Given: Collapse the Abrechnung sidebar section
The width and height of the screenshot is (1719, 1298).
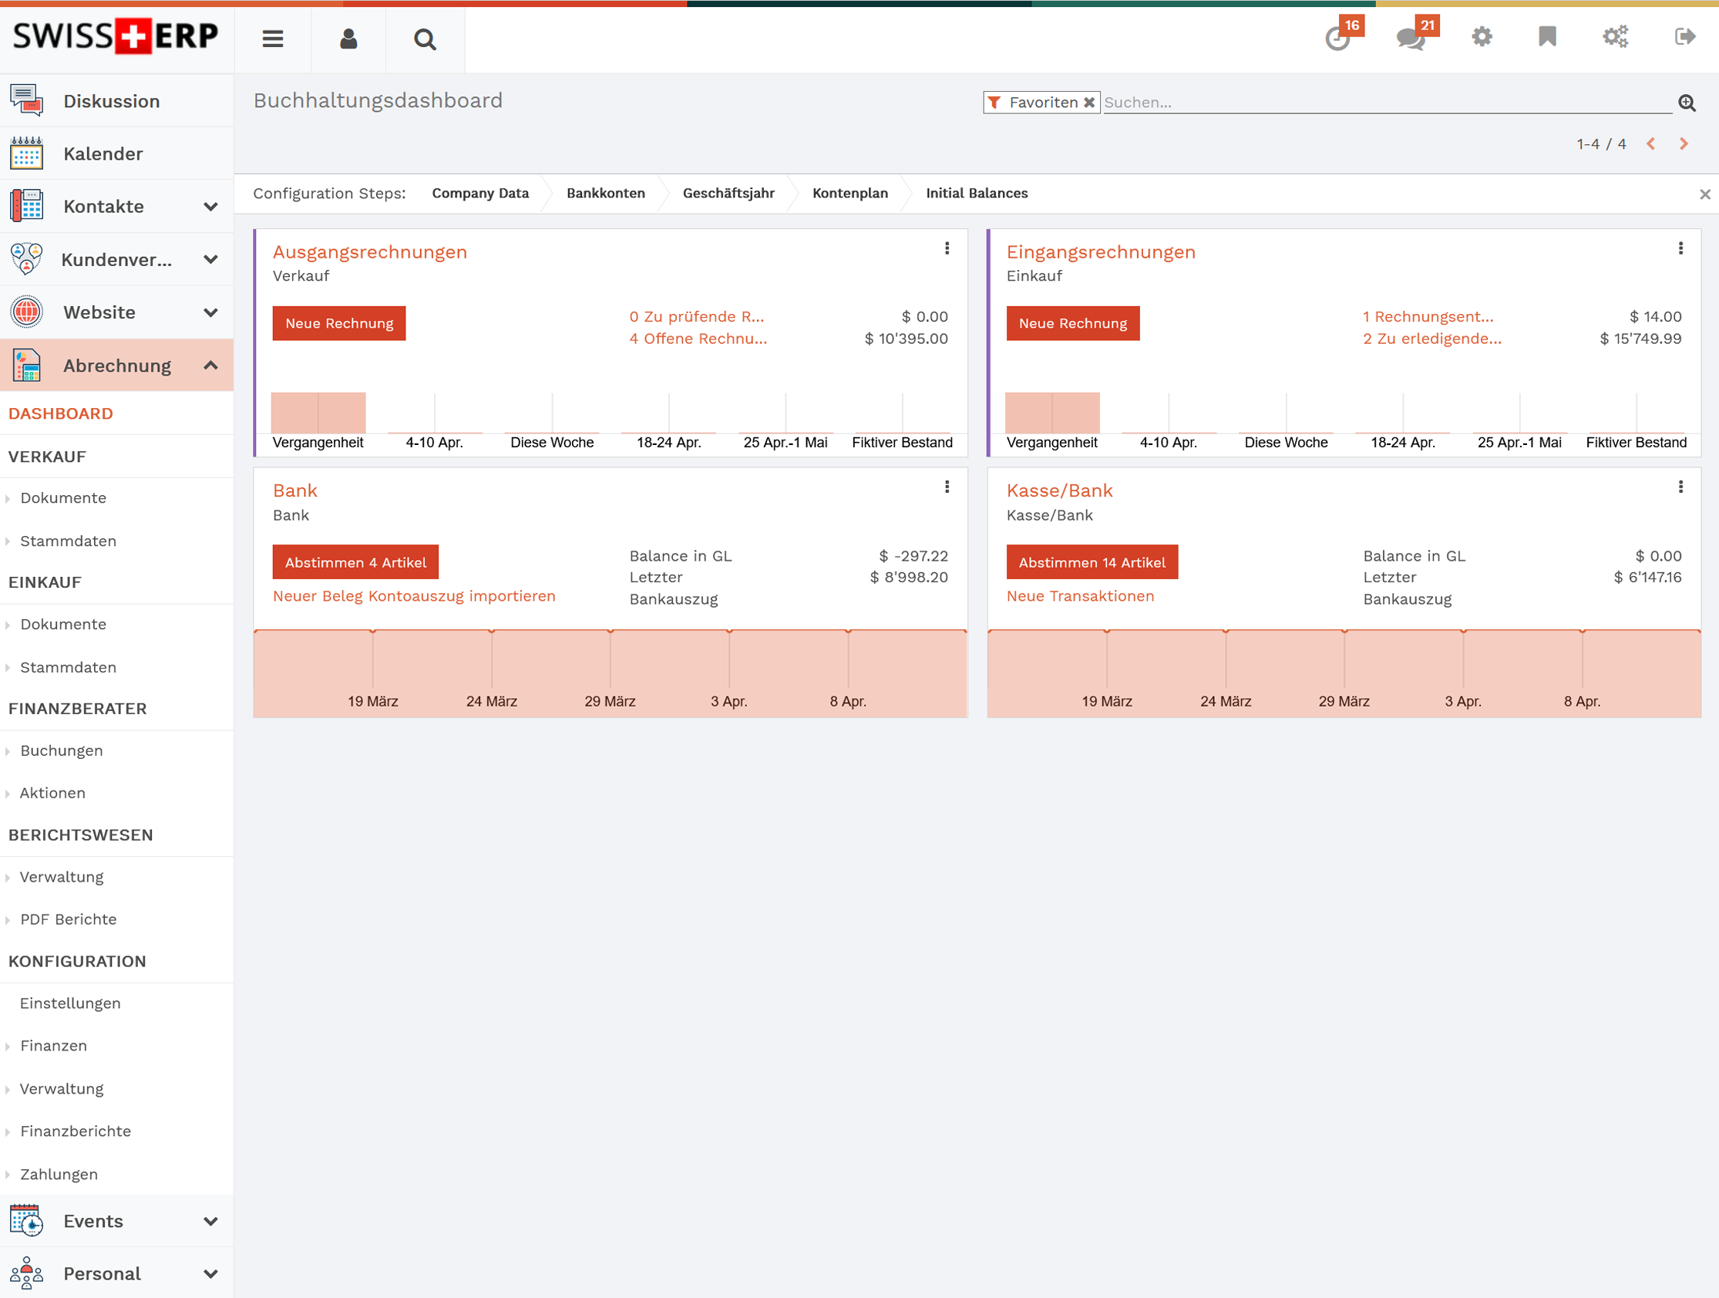Looking at the screenshot, I should 210,366.
